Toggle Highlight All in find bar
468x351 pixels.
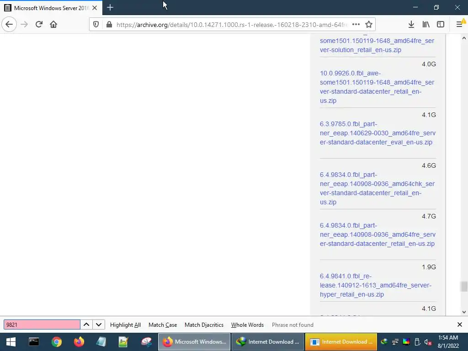coord(125,325)
